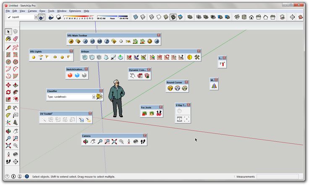This screenshot has height=185, width=309.
Task: Open V-Ray Material Editor (M) icon
Action: (x=71, y=41)
